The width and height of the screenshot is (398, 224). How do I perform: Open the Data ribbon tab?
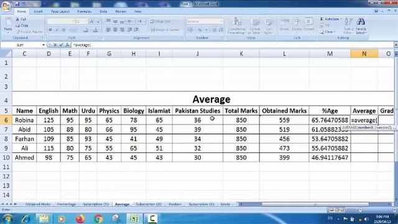point(103,11)
